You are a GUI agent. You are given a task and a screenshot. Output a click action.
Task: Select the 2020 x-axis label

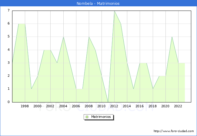[x=165, y=106]
